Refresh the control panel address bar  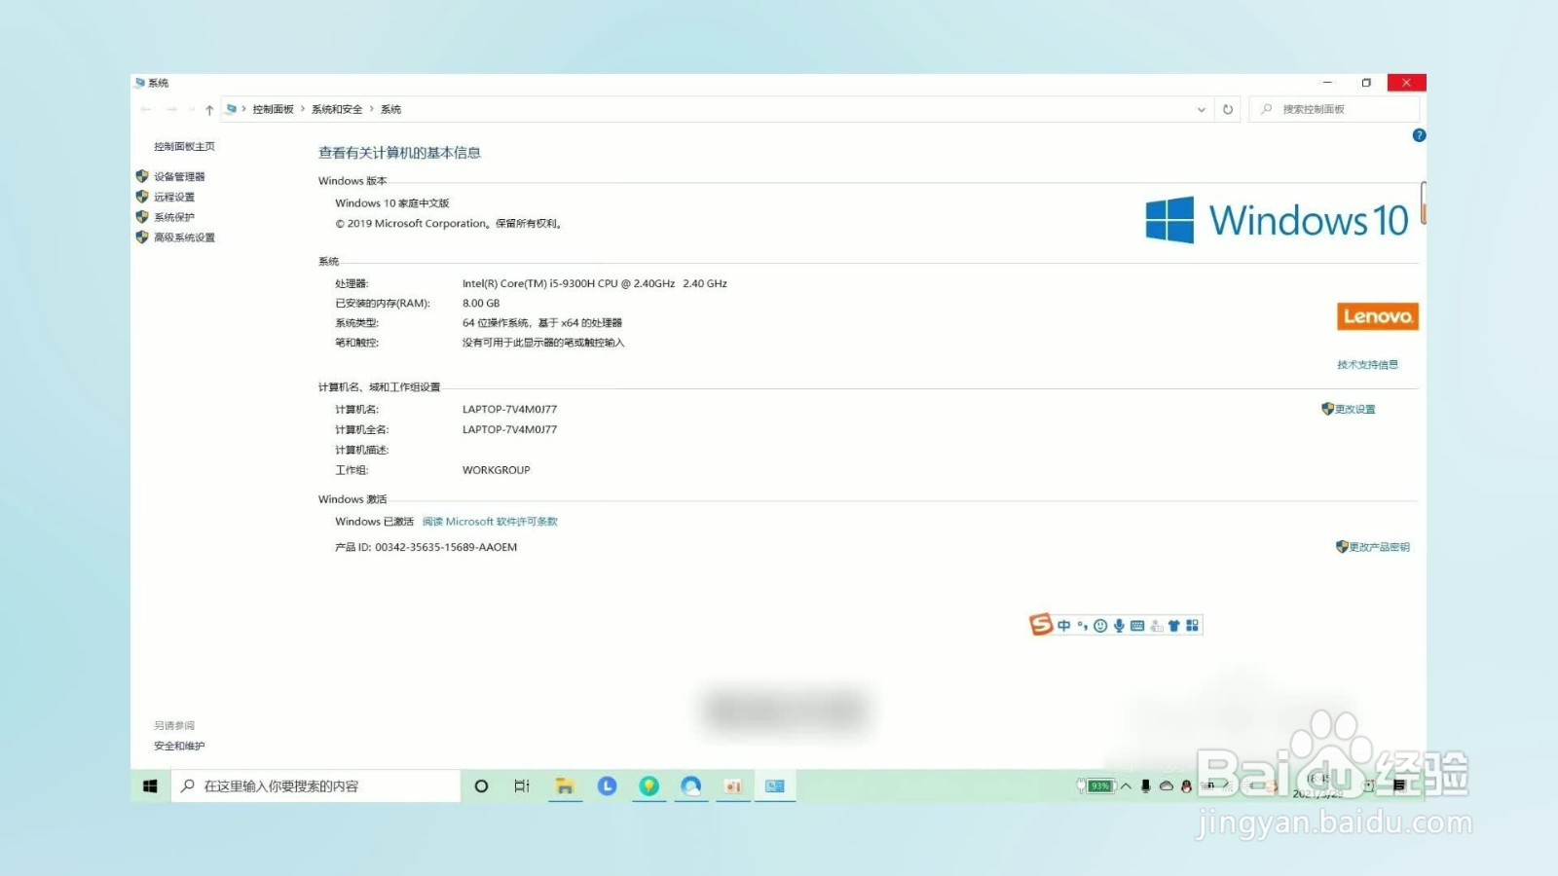tap(1228, 110)
